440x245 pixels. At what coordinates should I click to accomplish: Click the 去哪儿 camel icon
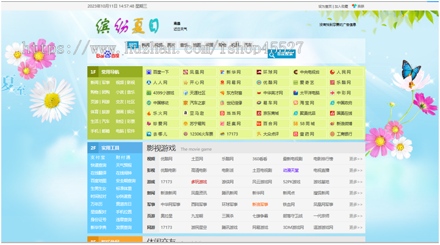(149, 134)
